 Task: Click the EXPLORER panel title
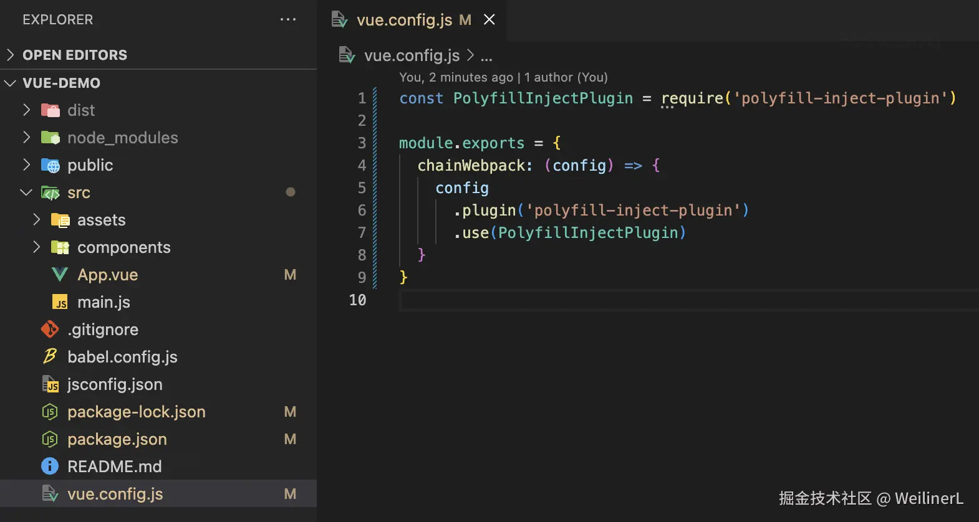[x=58, y=20]
